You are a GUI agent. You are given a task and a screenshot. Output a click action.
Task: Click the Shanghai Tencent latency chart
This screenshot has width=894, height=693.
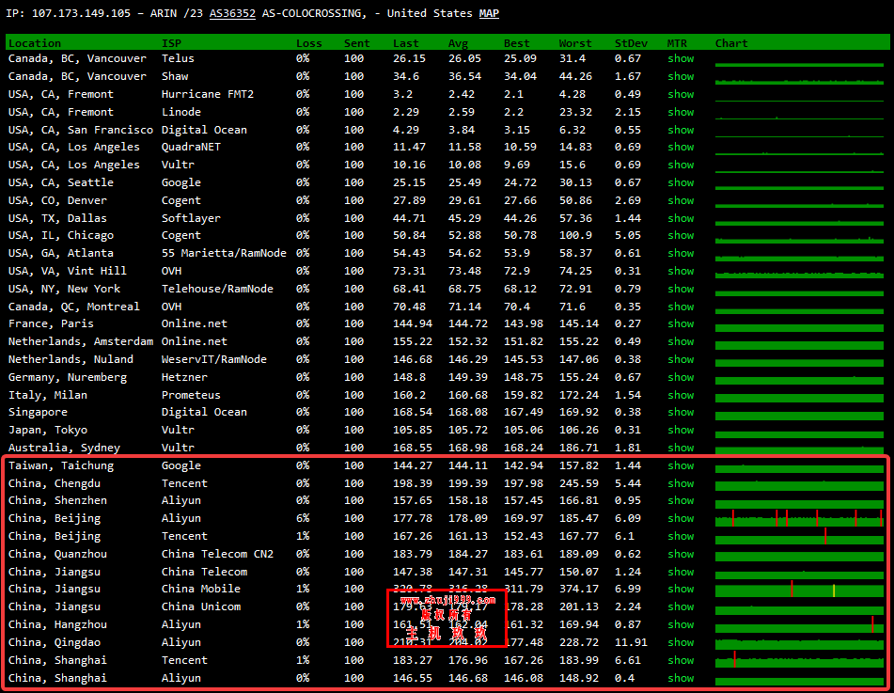tap(799, 660)
